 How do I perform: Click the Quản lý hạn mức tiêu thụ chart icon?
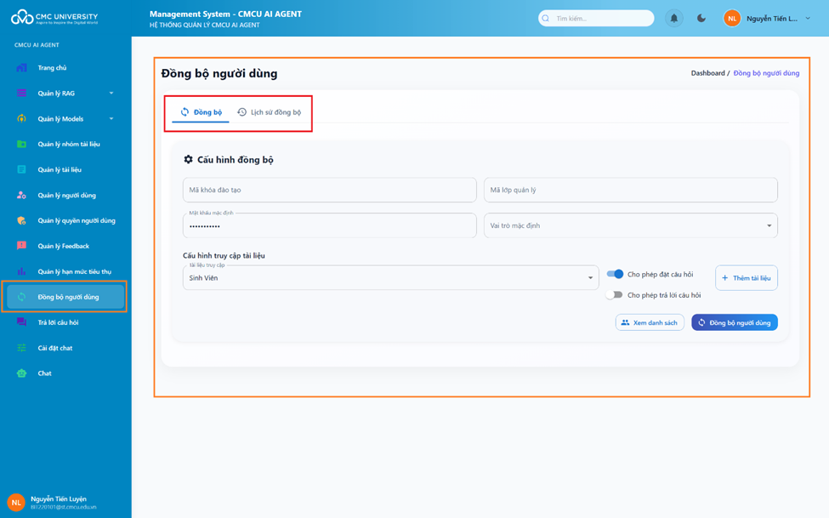coord(22,271)
